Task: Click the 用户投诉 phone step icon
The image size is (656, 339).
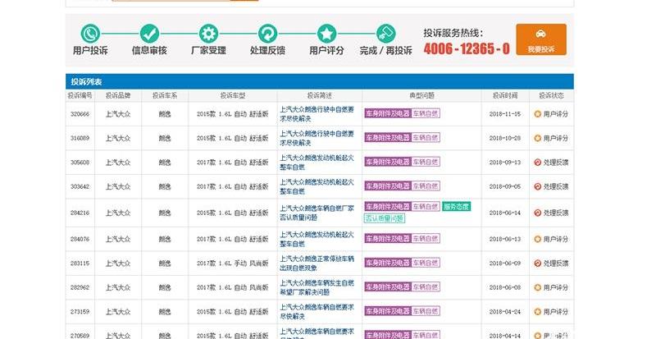Action: (90, 34)
